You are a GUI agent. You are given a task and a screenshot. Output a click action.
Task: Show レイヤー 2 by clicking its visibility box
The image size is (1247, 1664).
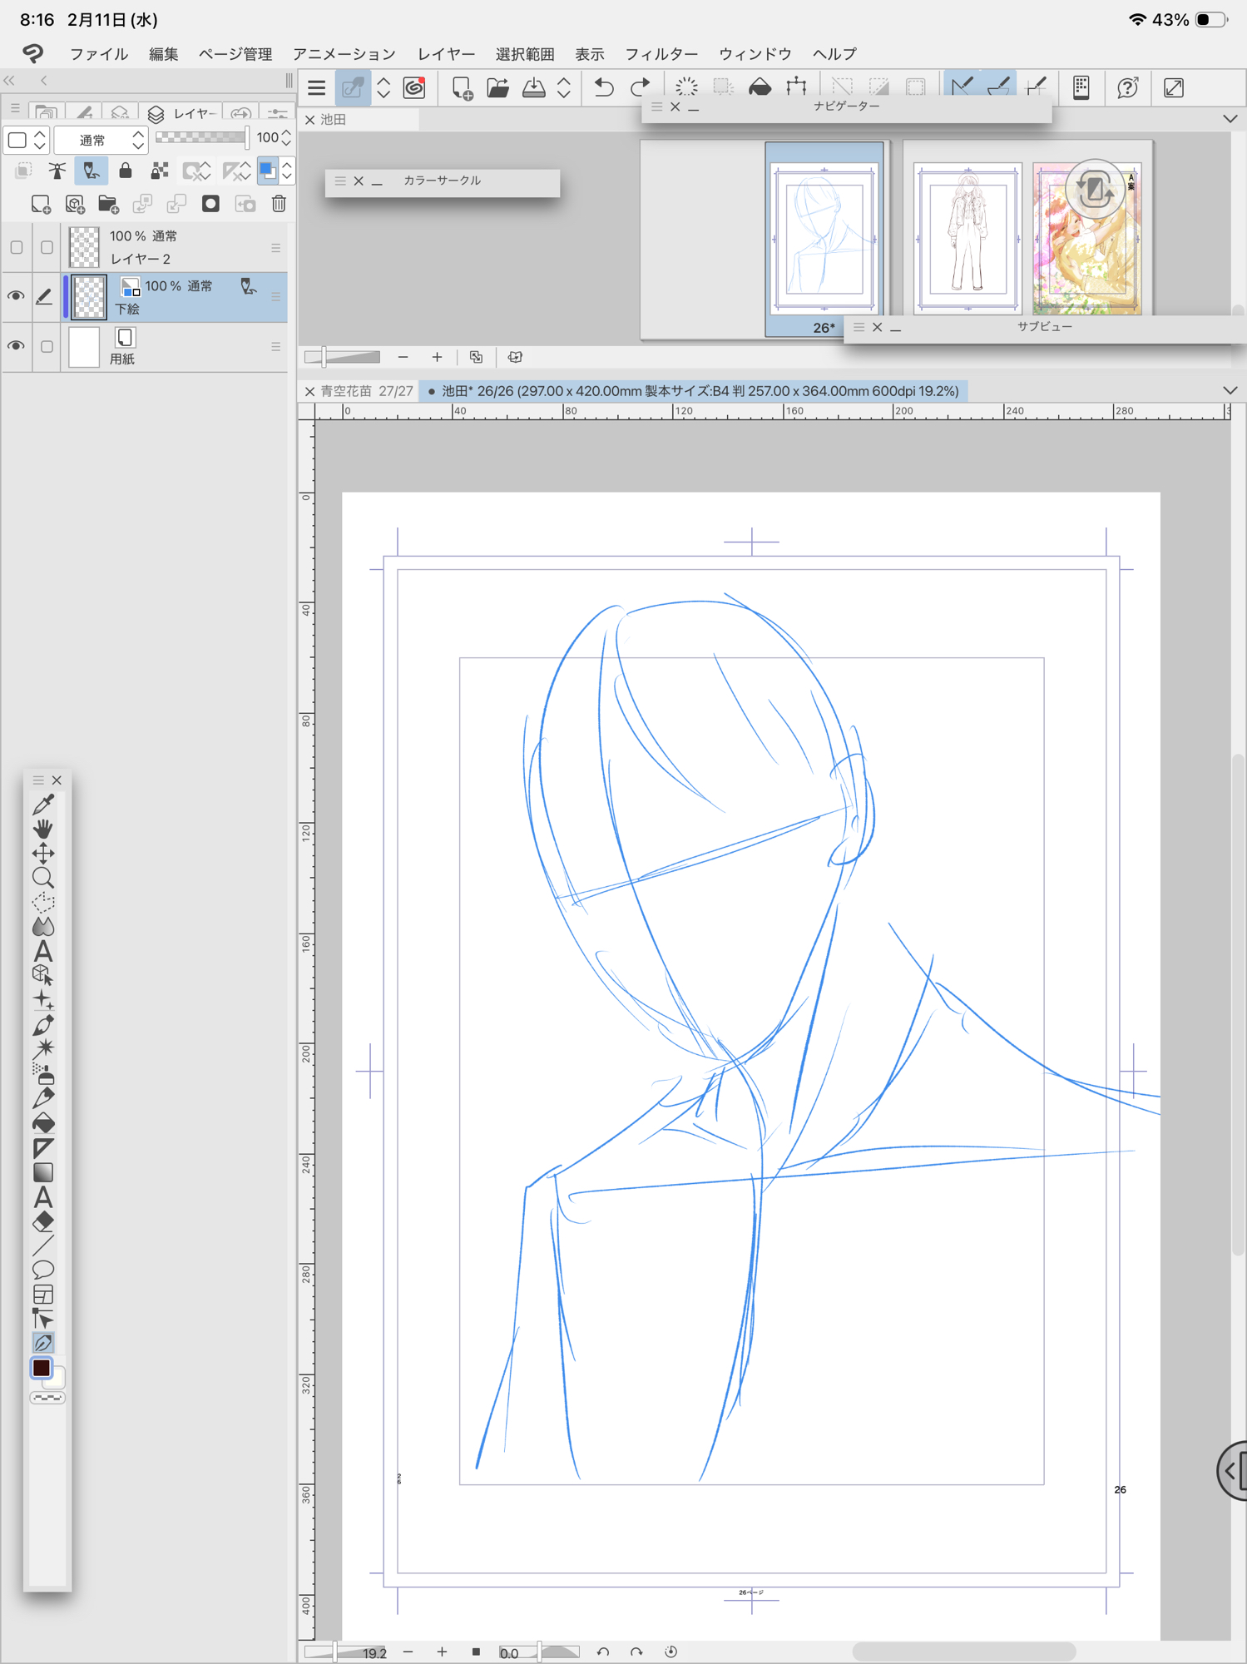pos(16,248)
